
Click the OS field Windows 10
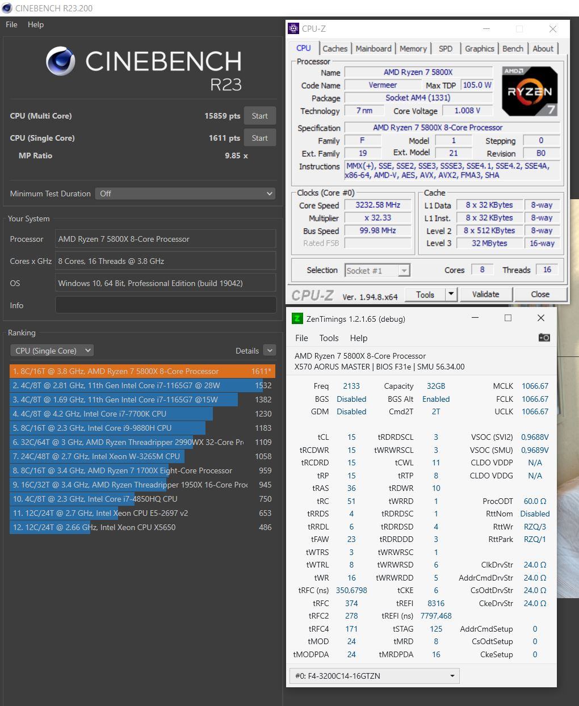pyautogui.click(x=166, y=283)
